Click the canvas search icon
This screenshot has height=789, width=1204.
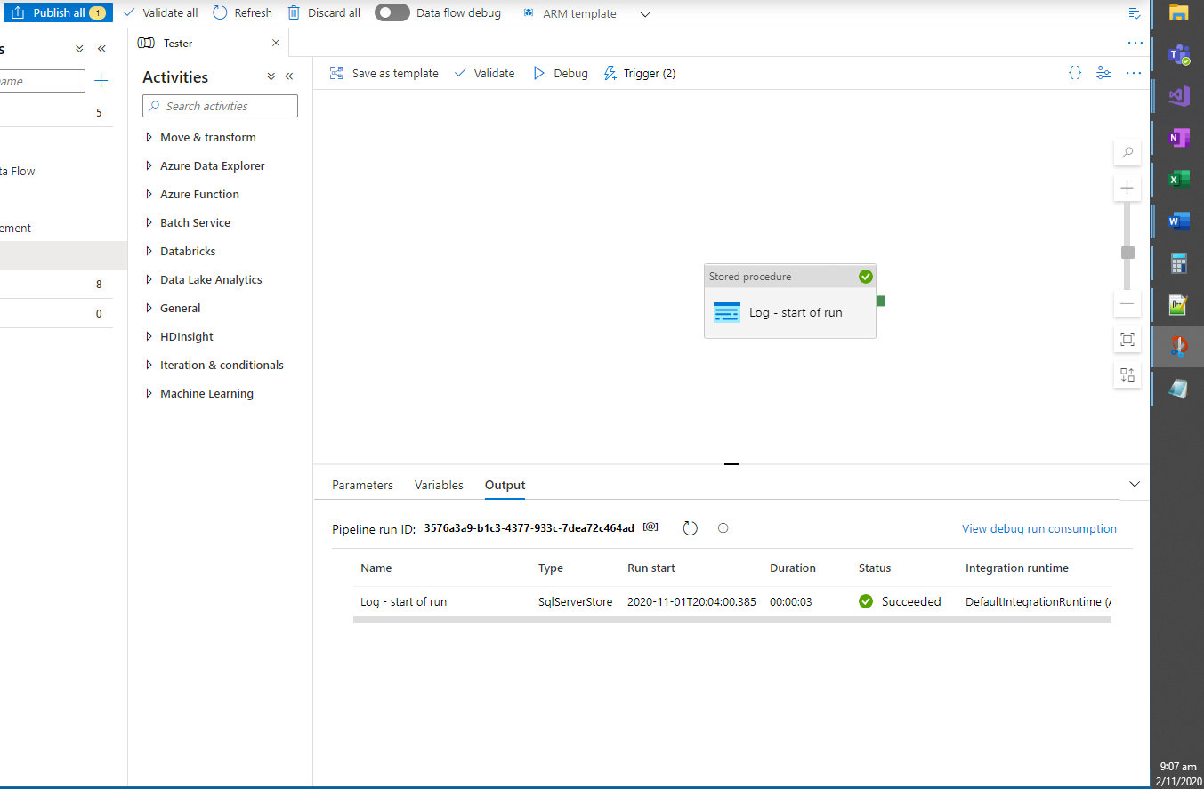(1127, 152)
